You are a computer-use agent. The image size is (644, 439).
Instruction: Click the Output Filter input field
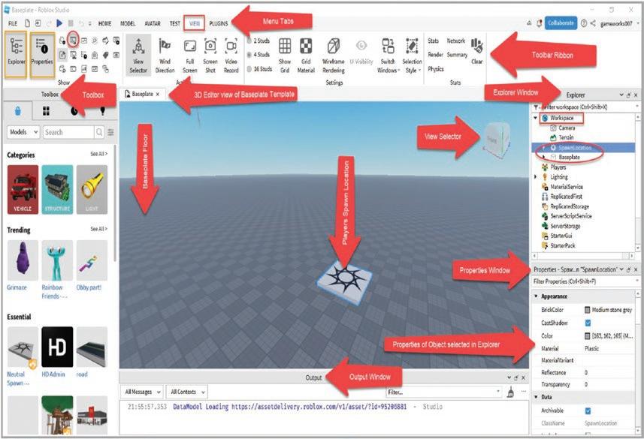(444, 392)
